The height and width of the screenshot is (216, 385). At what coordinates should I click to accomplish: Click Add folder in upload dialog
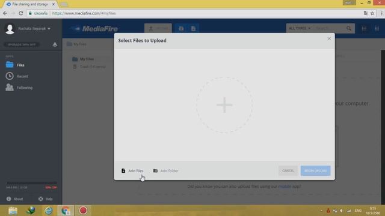(x=166, y=170)
